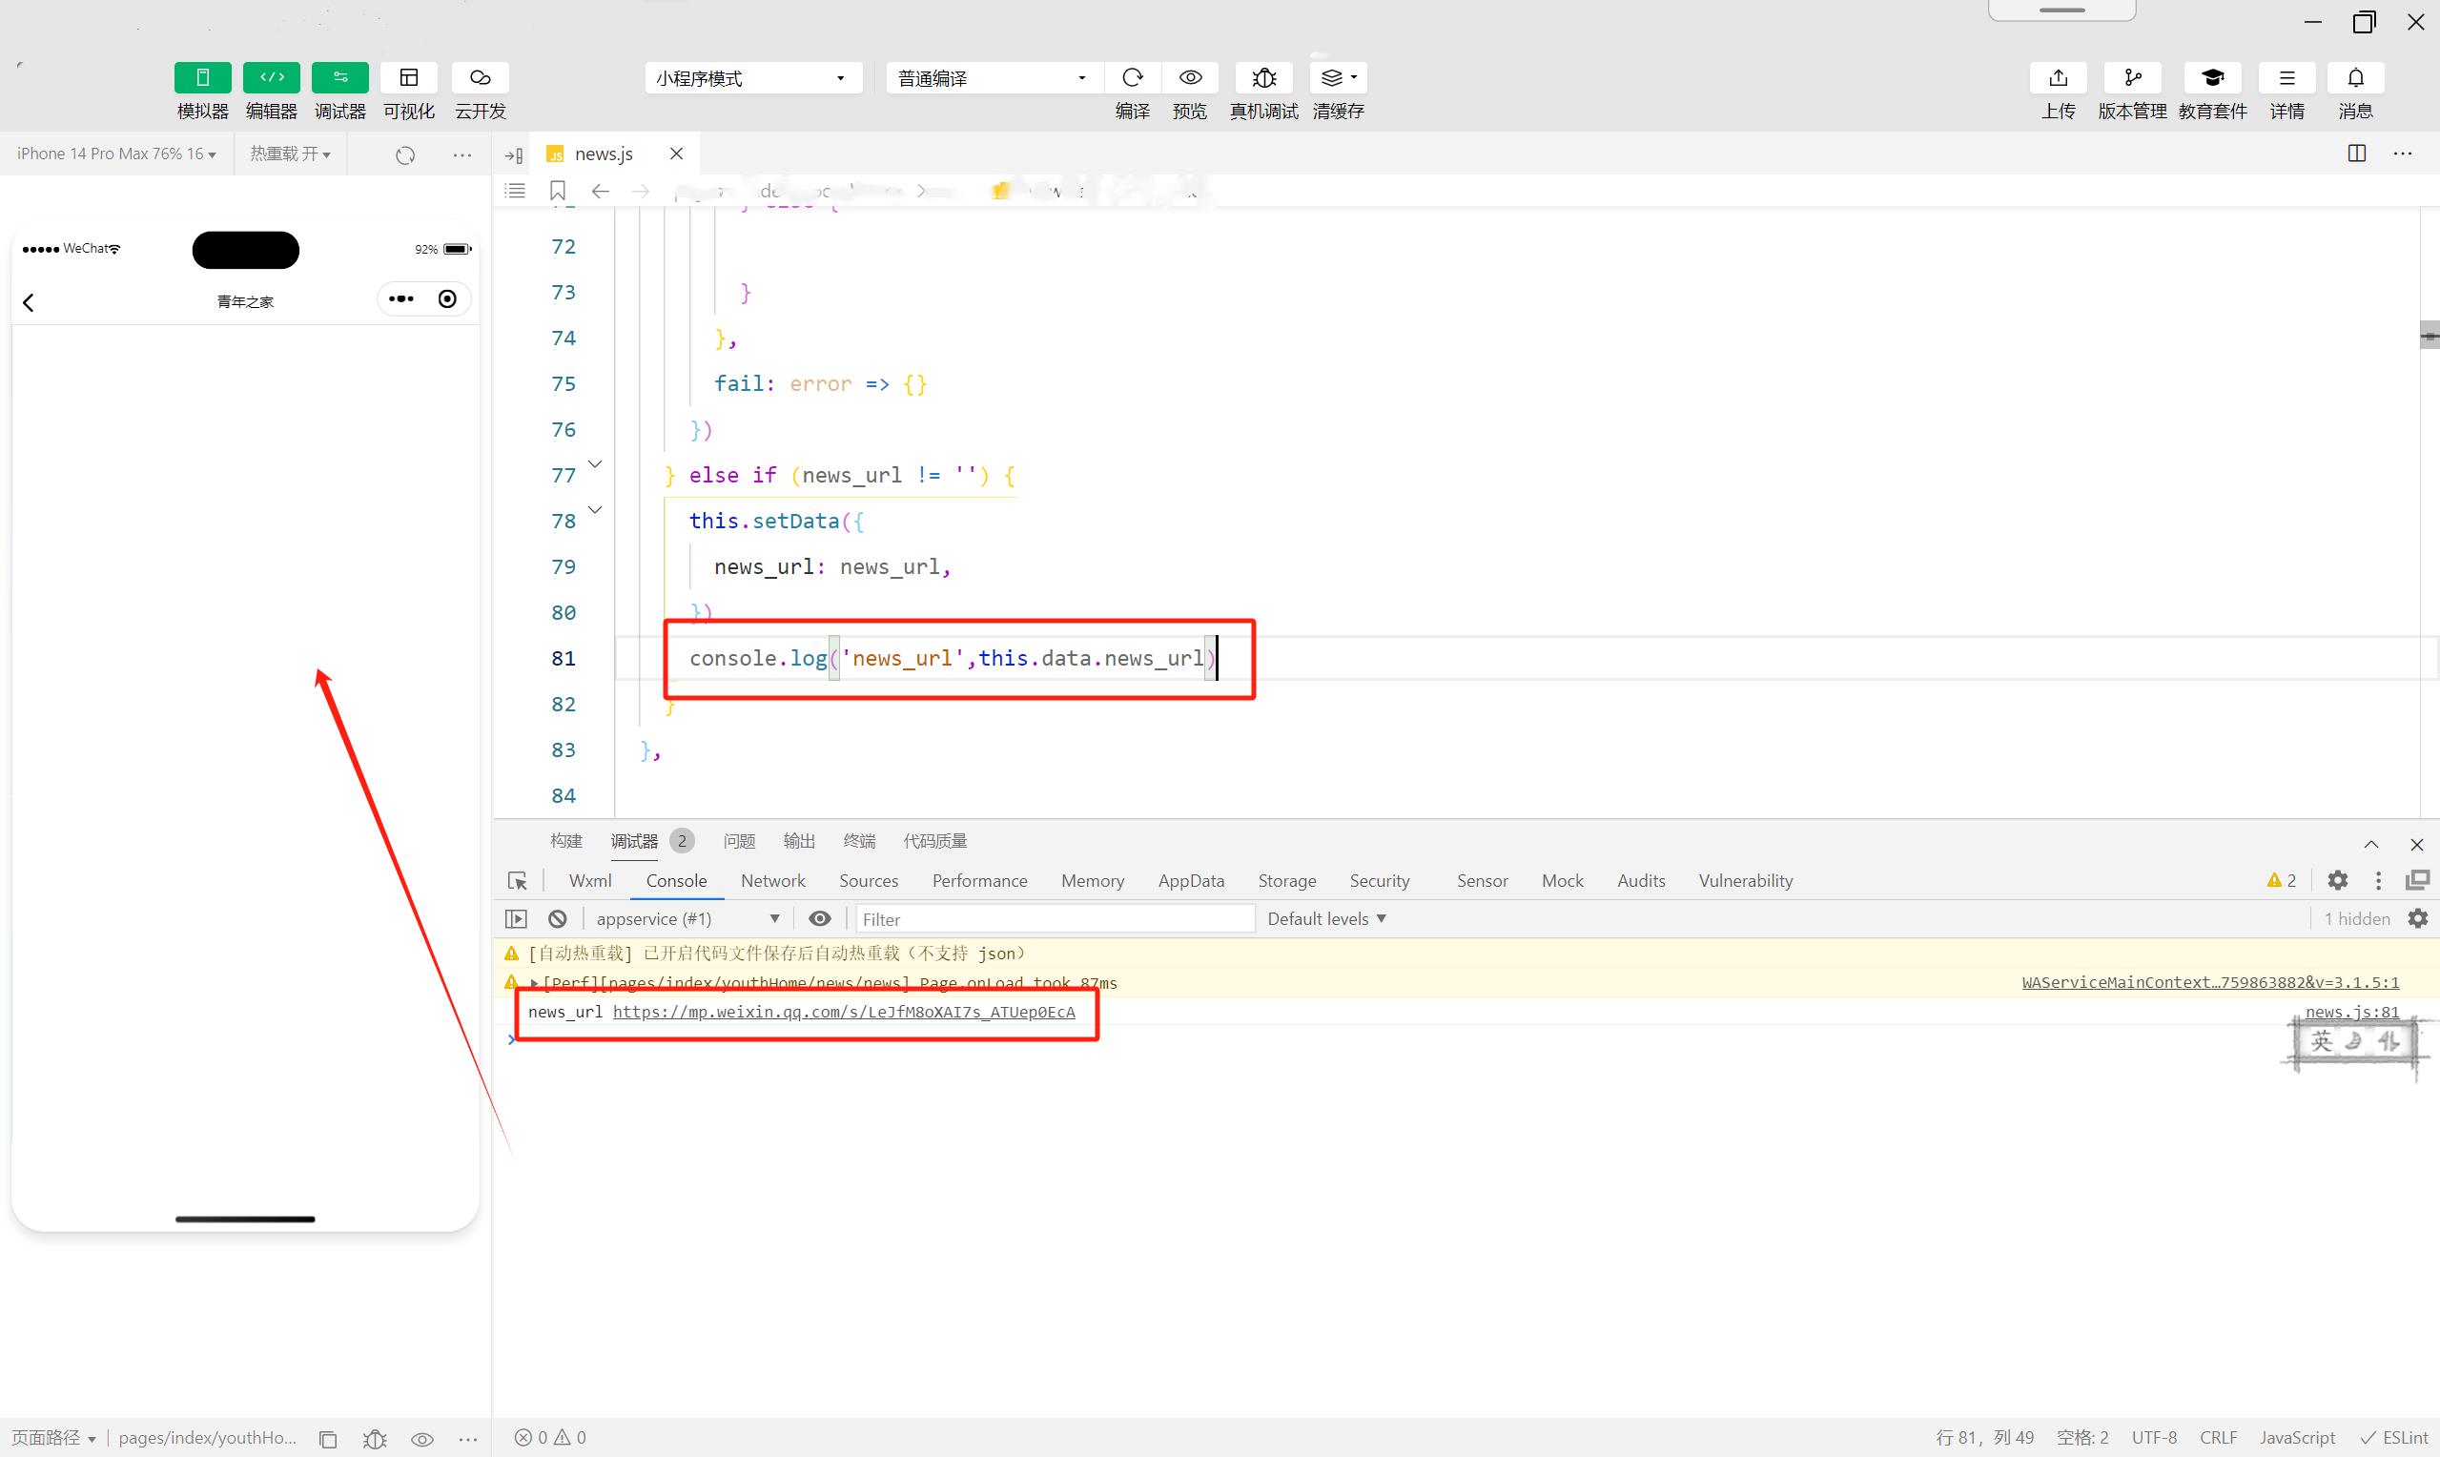The width and height of the screenshot is (2440, 1457).
Task: Toggle the 模拟器 simulator panel button
Action: pyautogui.click(x=202, y=77)
